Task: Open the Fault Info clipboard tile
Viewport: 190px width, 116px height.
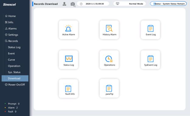Action: [x=69, y=89]
